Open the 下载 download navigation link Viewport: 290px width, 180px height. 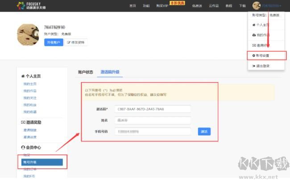tap(242, 6)
